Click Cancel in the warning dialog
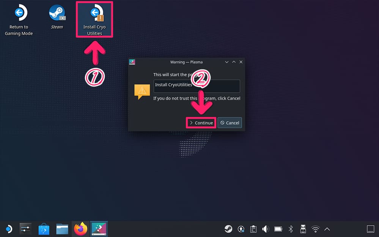 pos(230,123)
